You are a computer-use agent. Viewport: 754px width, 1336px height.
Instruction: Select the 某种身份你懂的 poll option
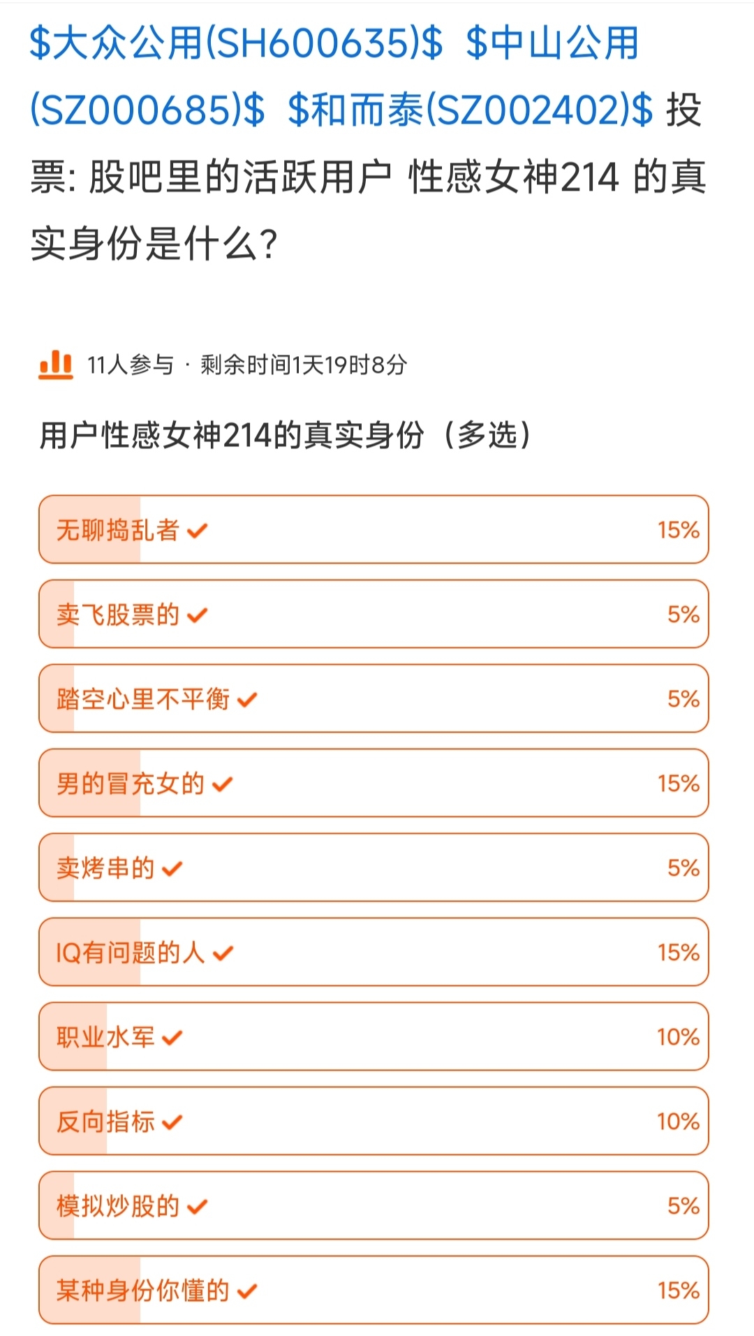pos(374,1290)
